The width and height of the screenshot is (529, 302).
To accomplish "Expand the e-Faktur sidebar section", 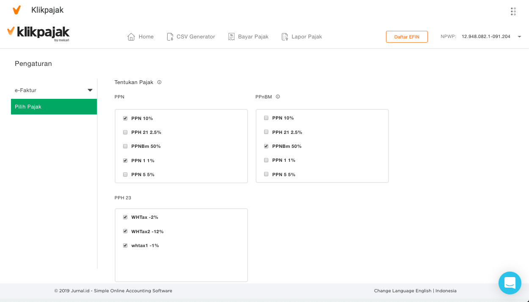I will click(90, 90).
